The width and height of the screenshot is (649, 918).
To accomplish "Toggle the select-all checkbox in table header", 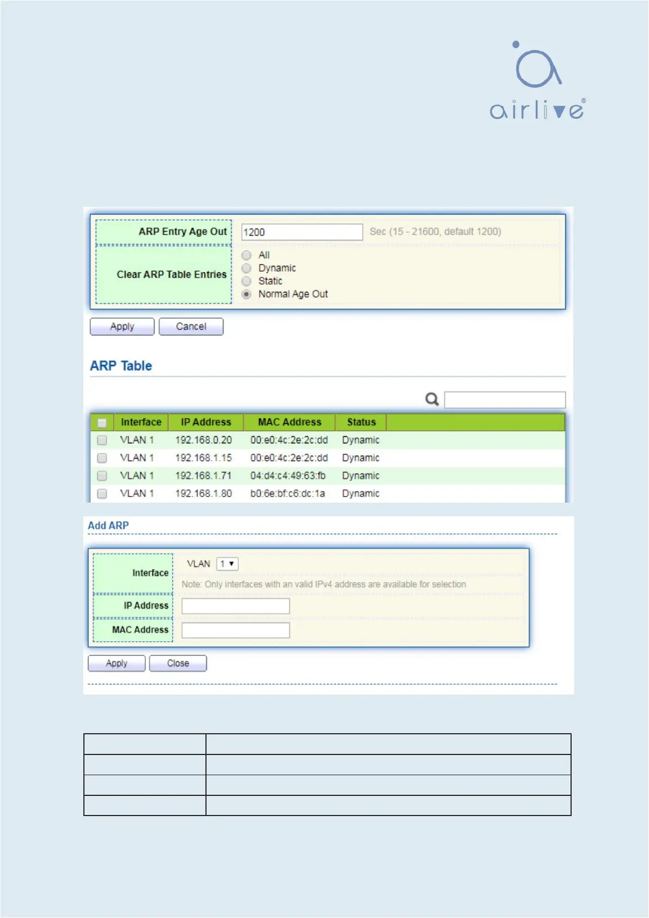I will click(102, 422).
